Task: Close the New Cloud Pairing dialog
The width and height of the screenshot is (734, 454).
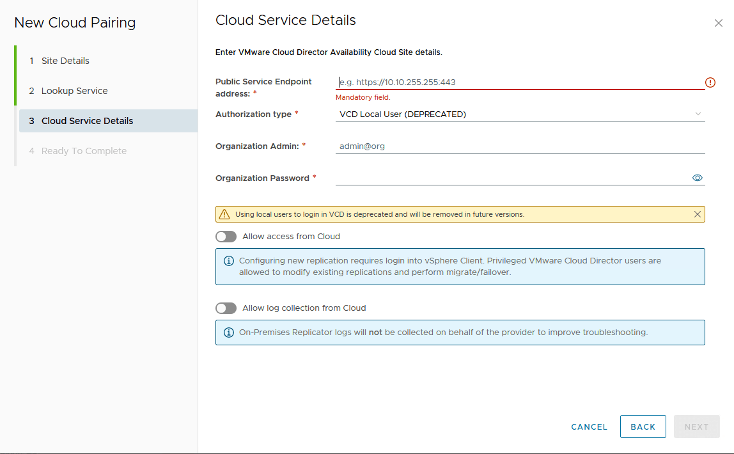Action: 718,23
